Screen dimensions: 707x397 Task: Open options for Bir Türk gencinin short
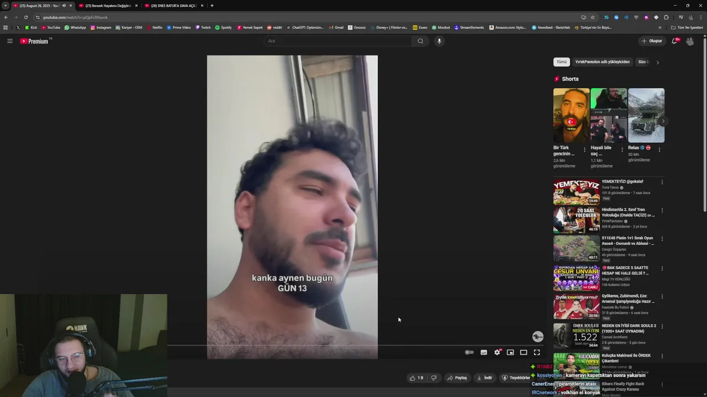point(585,149)
